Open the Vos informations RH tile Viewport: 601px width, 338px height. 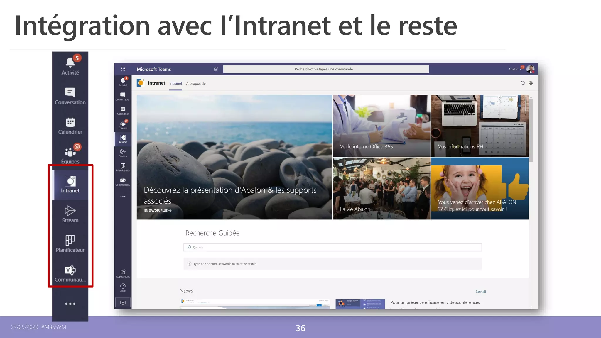480,126
